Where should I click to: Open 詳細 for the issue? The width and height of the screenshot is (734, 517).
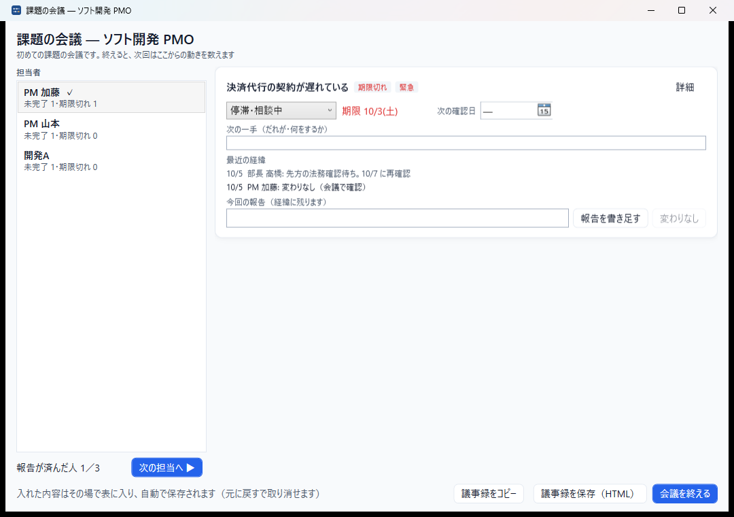click(x=685, y=87)
